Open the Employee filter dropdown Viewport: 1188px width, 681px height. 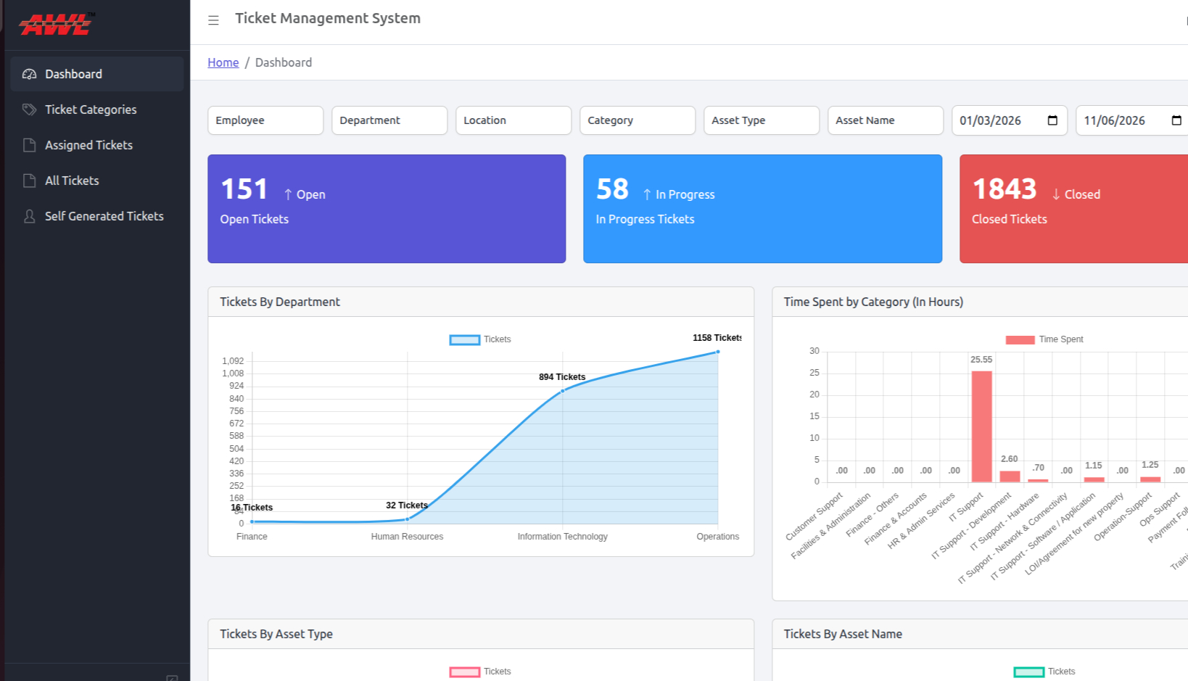tap(265, 120)
